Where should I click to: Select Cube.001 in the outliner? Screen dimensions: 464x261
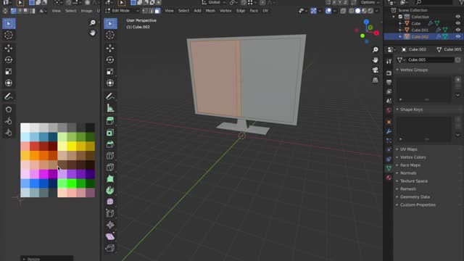click(420, 30)
